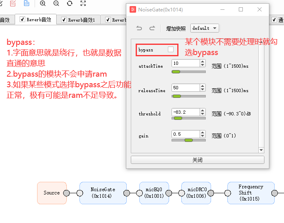284x223 pixels.
Task: Click the micDRC0 node output port
Action: pos(211,193)
